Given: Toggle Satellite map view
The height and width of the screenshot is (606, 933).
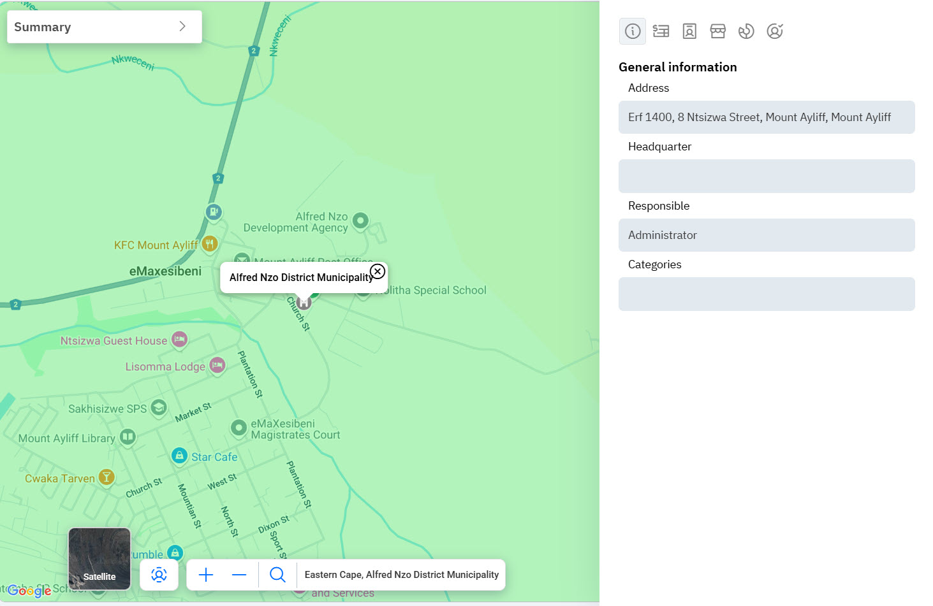Looking at the screenshot, I should pos(99,559).
